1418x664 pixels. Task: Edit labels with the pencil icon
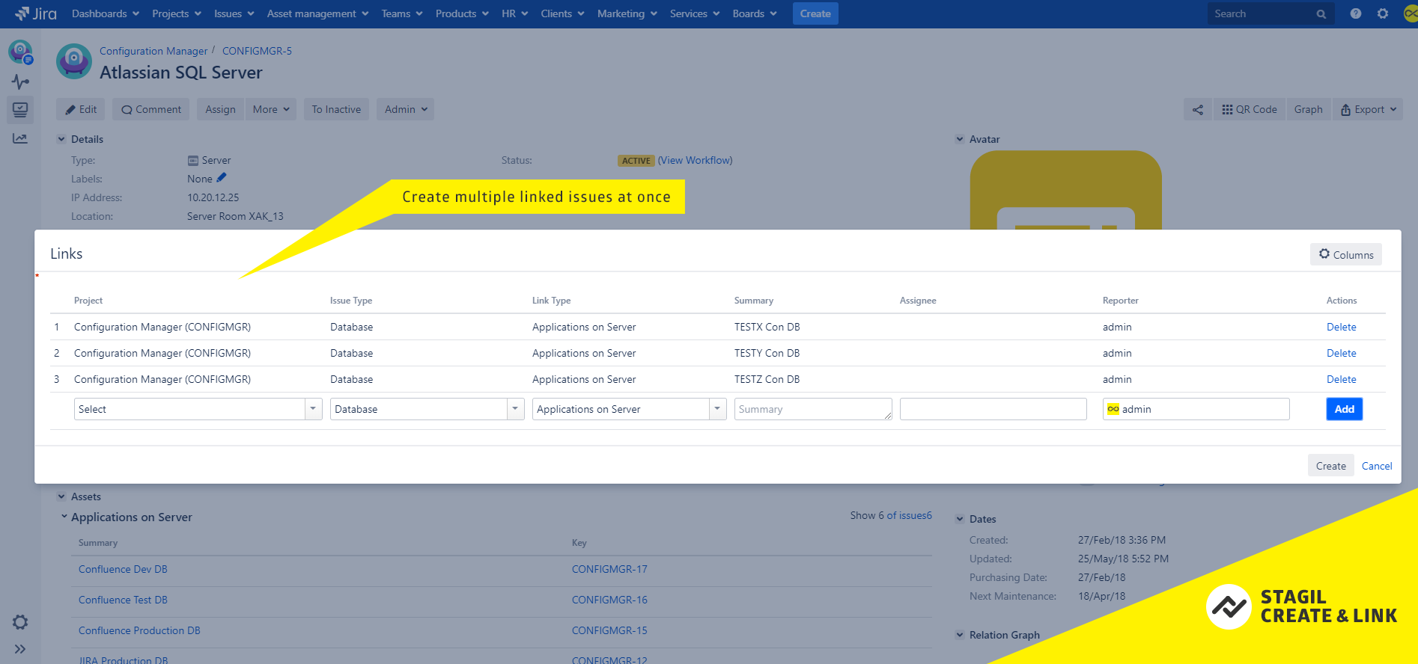tap(222, 178)
